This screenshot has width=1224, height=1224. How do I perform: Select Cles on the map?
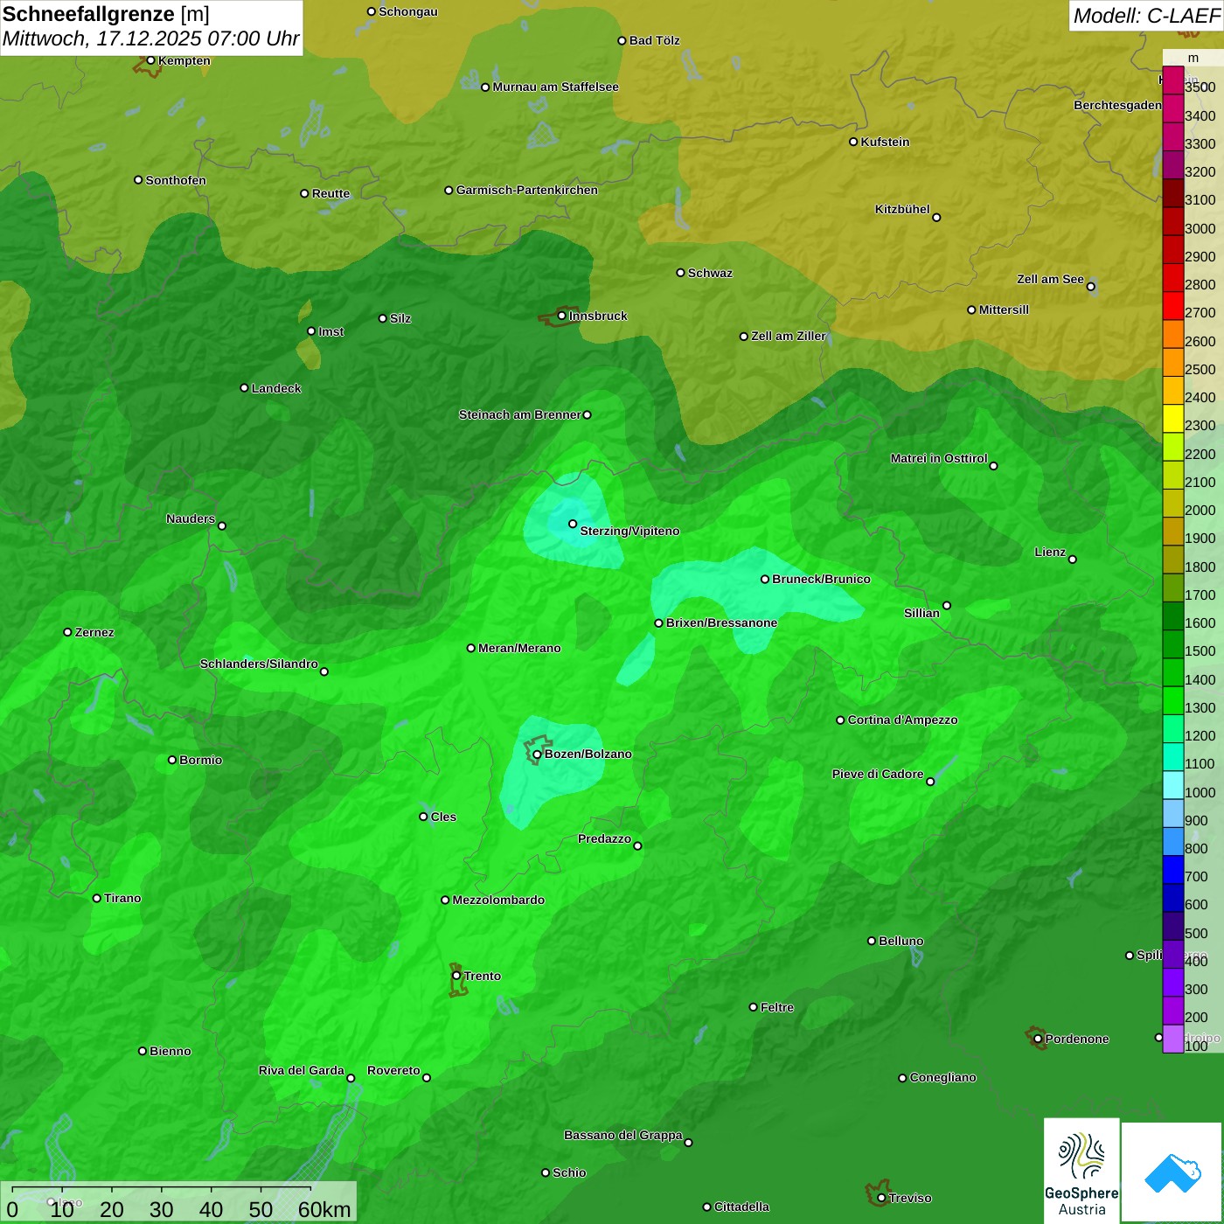click(x=438, y=817)
